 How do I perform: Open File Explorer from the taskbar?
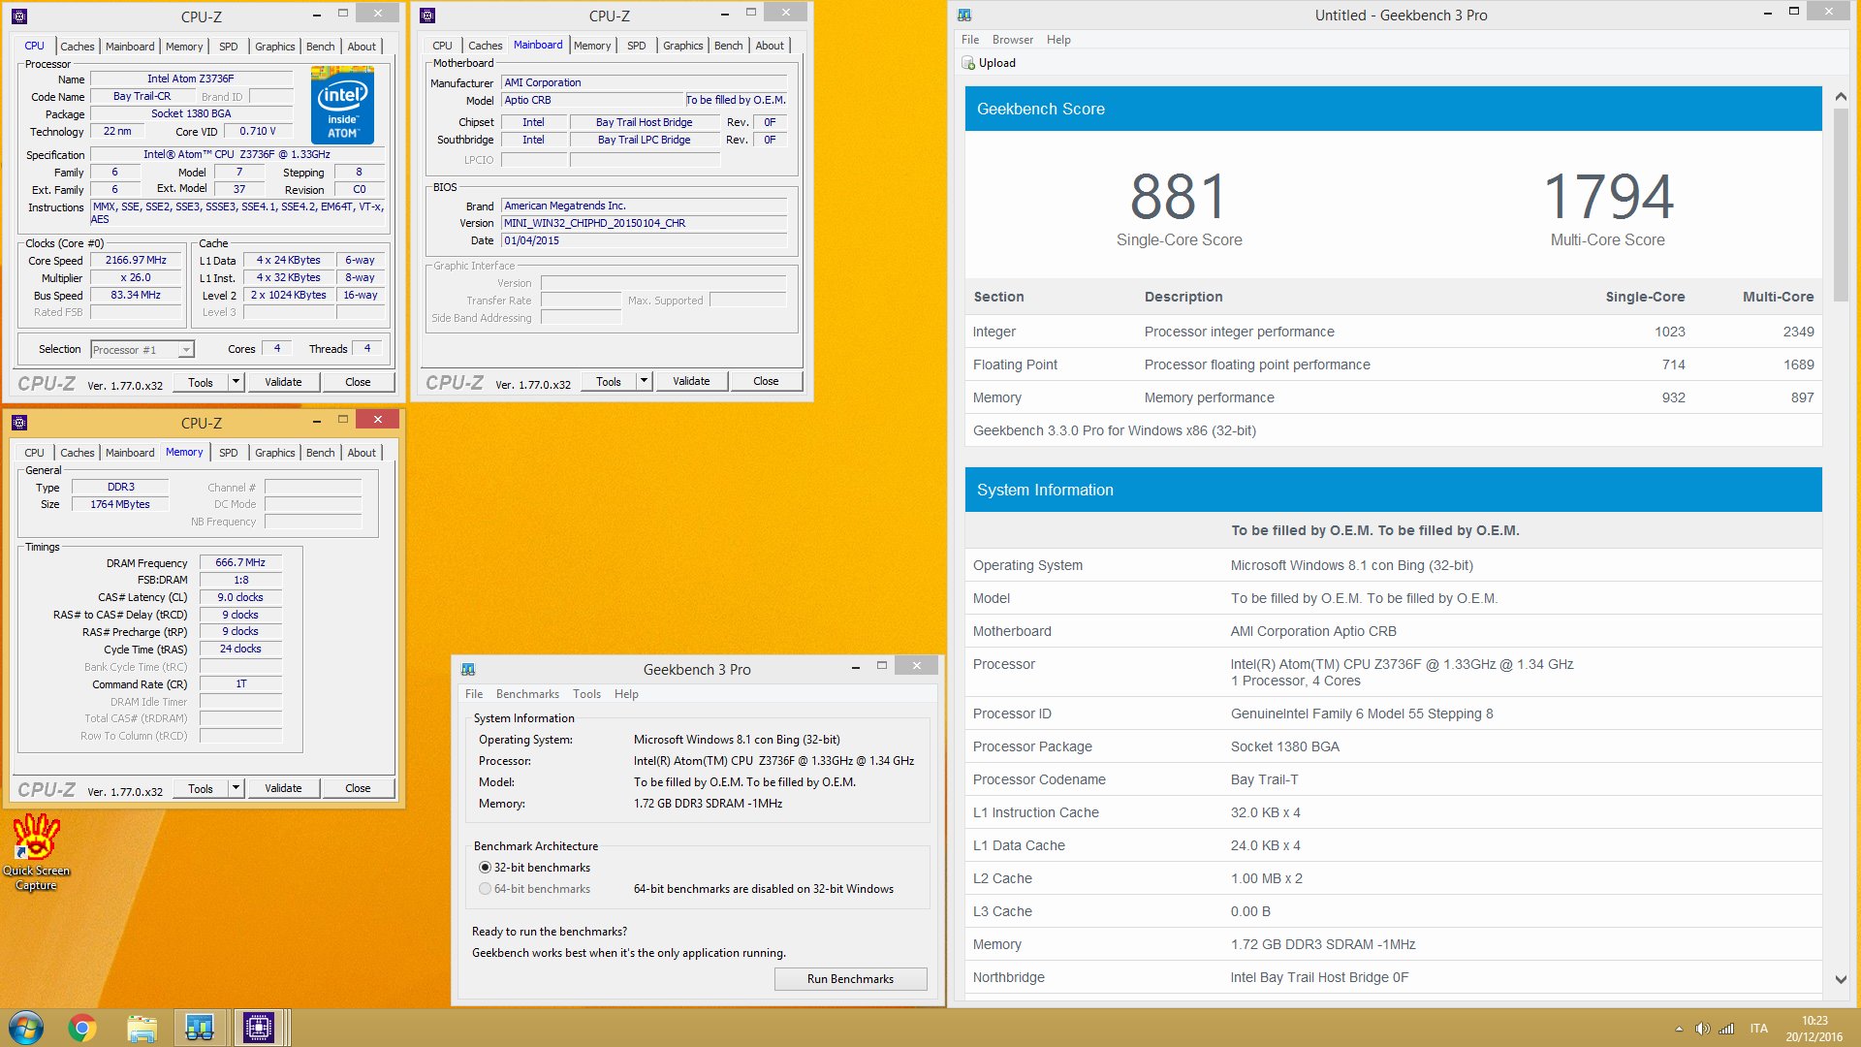(142, 1028)
